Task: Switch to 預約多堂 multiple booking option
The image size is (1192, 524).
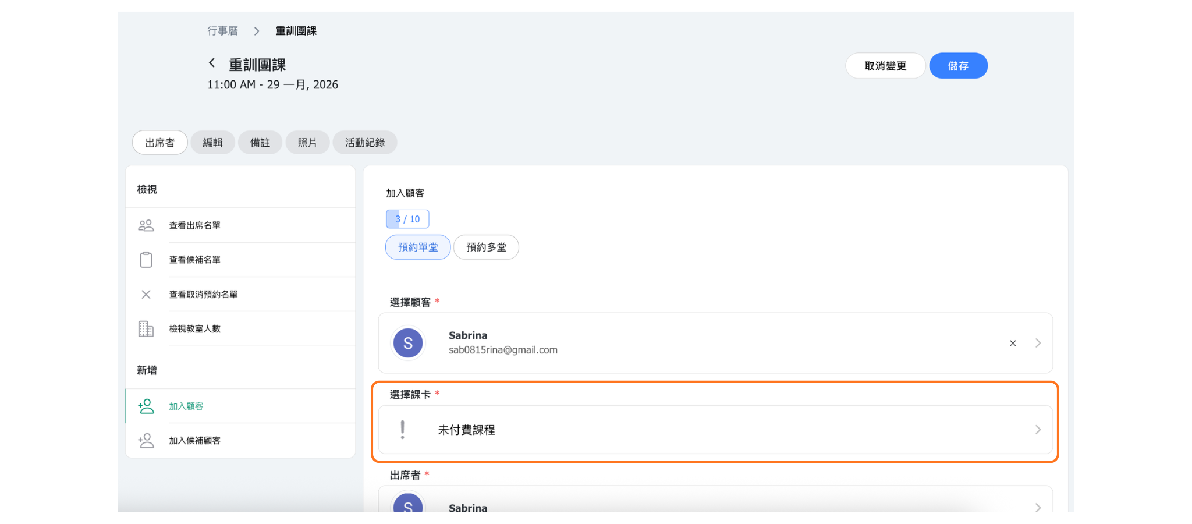Action: pyautogui.click(x=486, y=247)
